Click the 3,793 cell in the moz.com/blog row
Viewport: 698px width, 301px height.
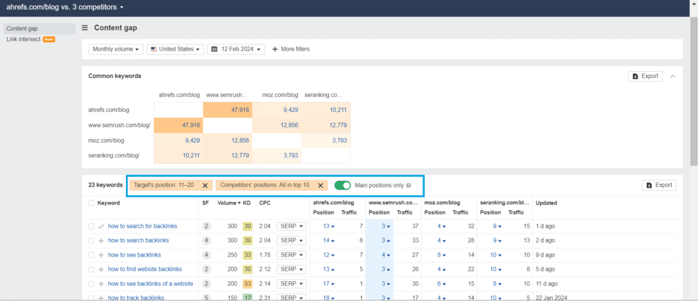326,141
